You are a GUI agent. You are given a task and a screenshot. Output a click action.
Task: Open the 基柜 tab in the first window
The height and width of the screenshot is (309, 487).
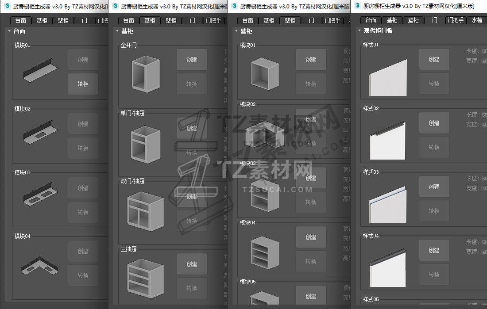(x=42, y=20)
